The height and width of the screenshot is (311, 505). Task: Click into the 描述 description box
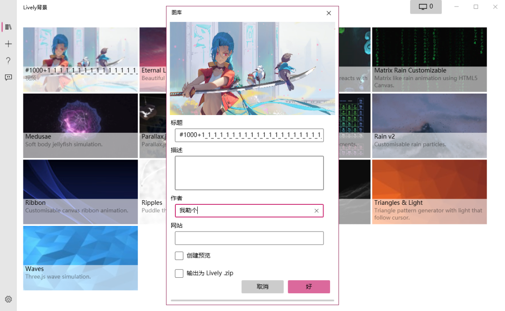(249, 173)
